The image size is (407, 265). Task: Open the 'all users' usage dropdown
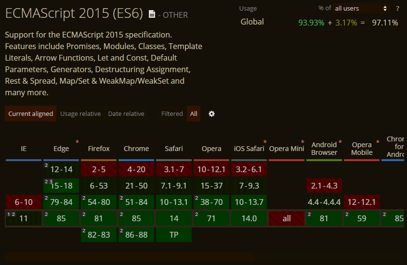coord(361,8)
